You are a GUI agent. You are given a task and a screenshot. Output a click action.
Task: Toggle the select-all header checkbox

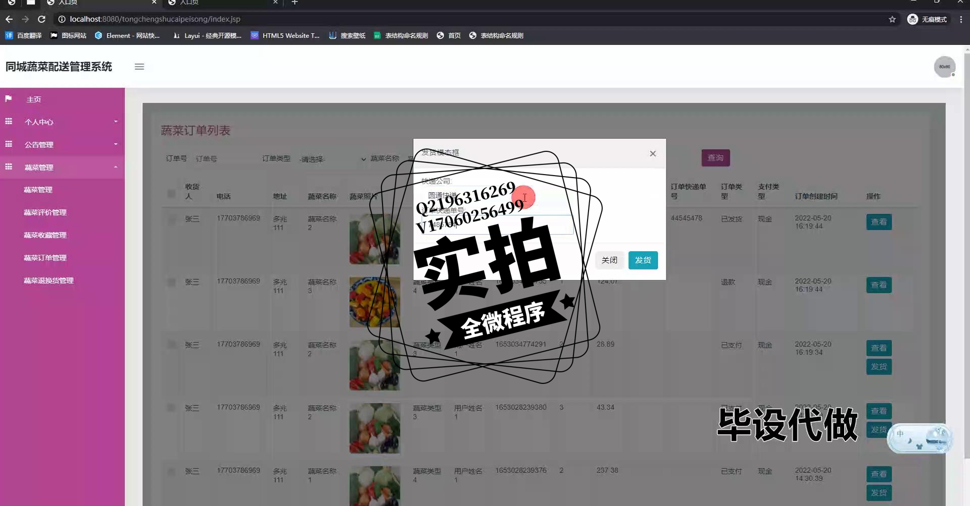pos(171,194)
